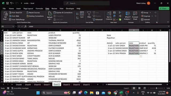
Task: Expand the Group dropdown arrow
Action: point(150,13)
